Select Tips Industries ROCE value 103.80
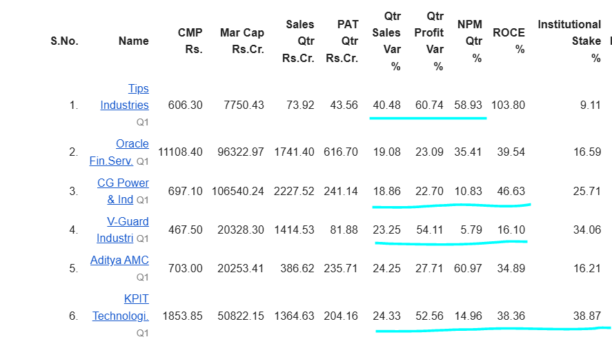 pos(508,105)
